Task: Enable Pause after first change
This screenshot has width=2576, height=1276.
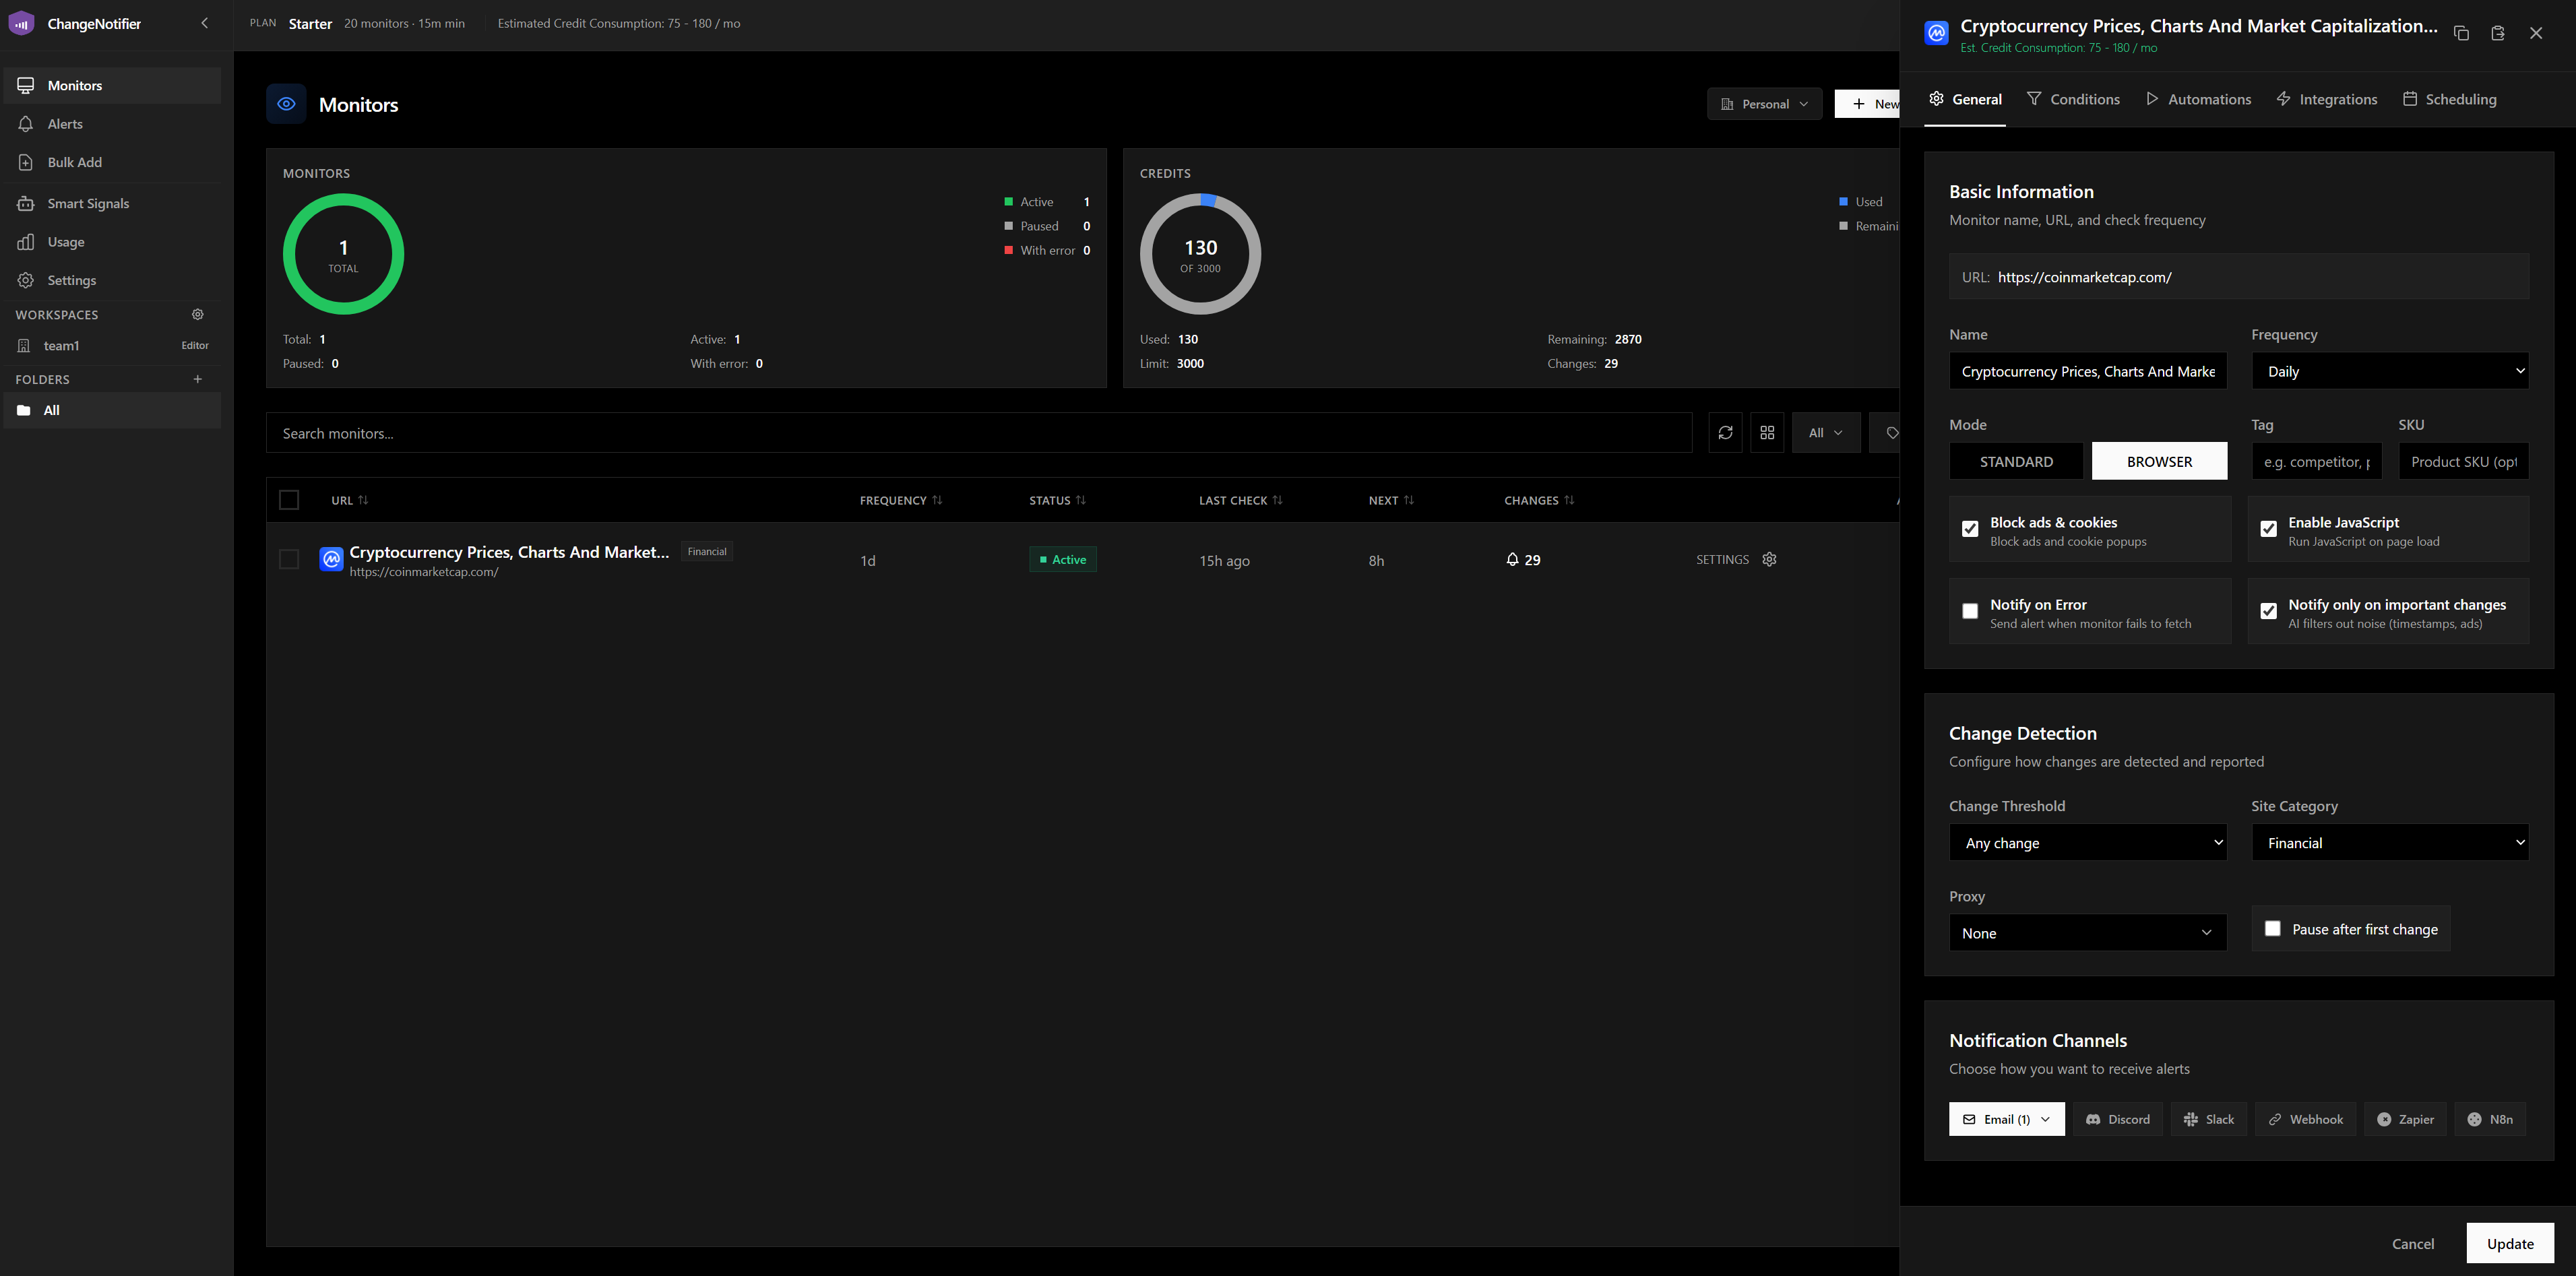Action: [2272, 928]
